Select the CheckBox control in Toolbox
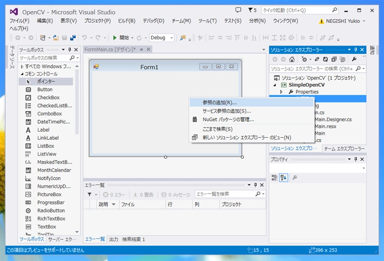Screen dimensions: 384x261 (x=46, y=97)
